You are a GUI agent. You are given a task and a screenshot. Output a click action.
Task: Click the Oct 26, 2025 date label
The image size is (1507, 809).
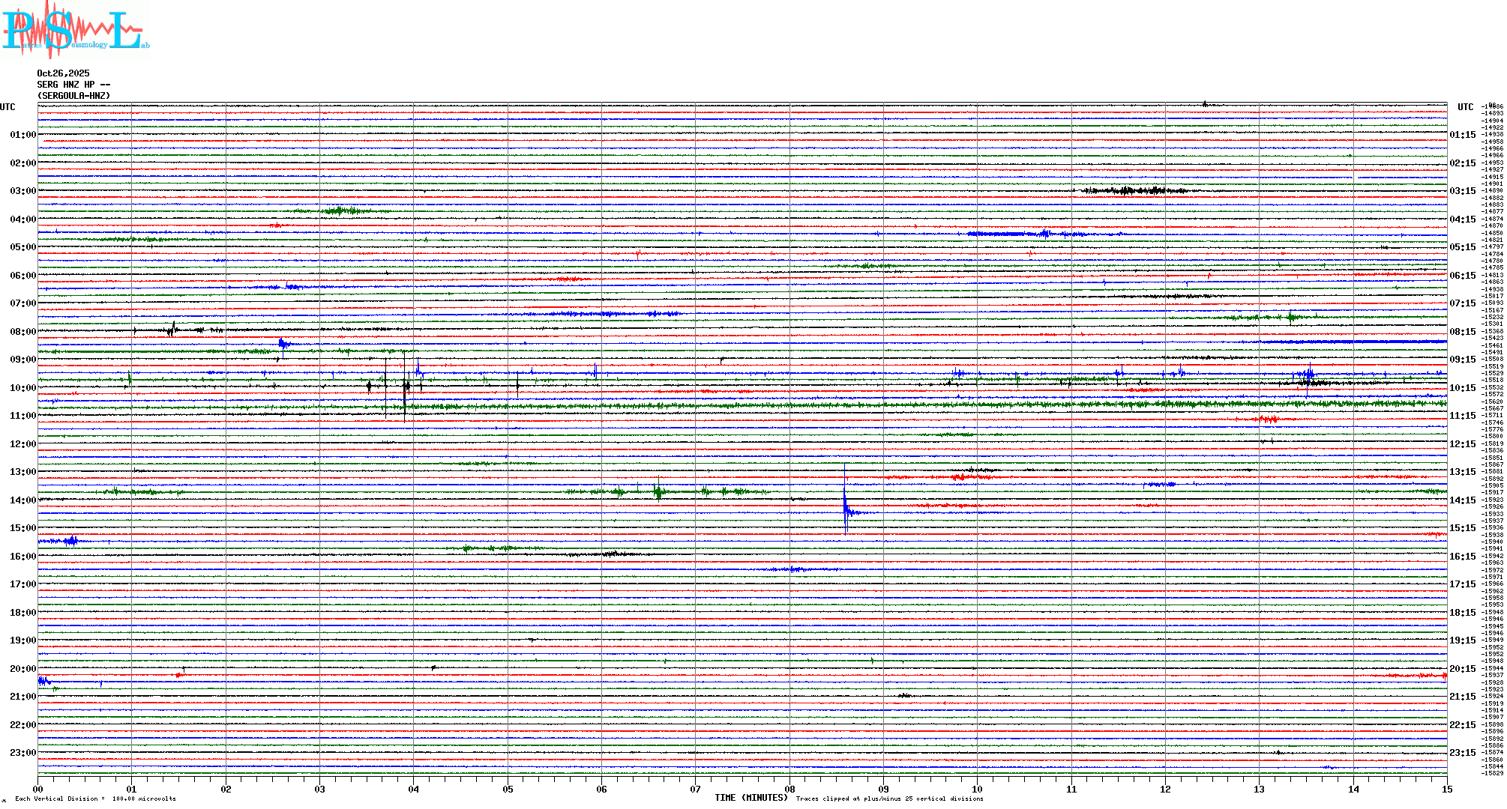63,73
